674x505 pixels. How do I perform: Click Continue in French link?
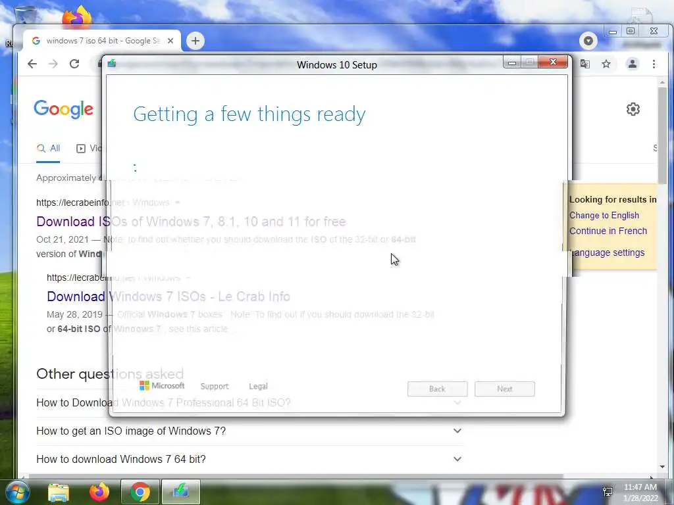pos(608,231)
